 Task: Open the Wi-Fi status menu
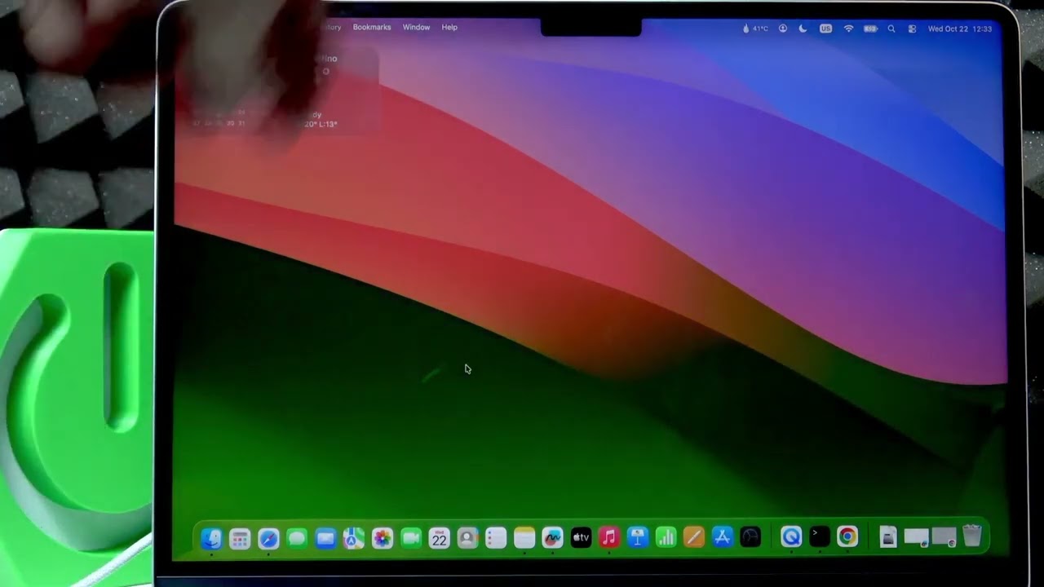(x=848, y=29)
